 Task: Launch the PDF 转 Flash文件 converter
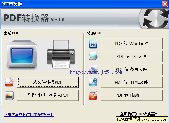point(131,95)
